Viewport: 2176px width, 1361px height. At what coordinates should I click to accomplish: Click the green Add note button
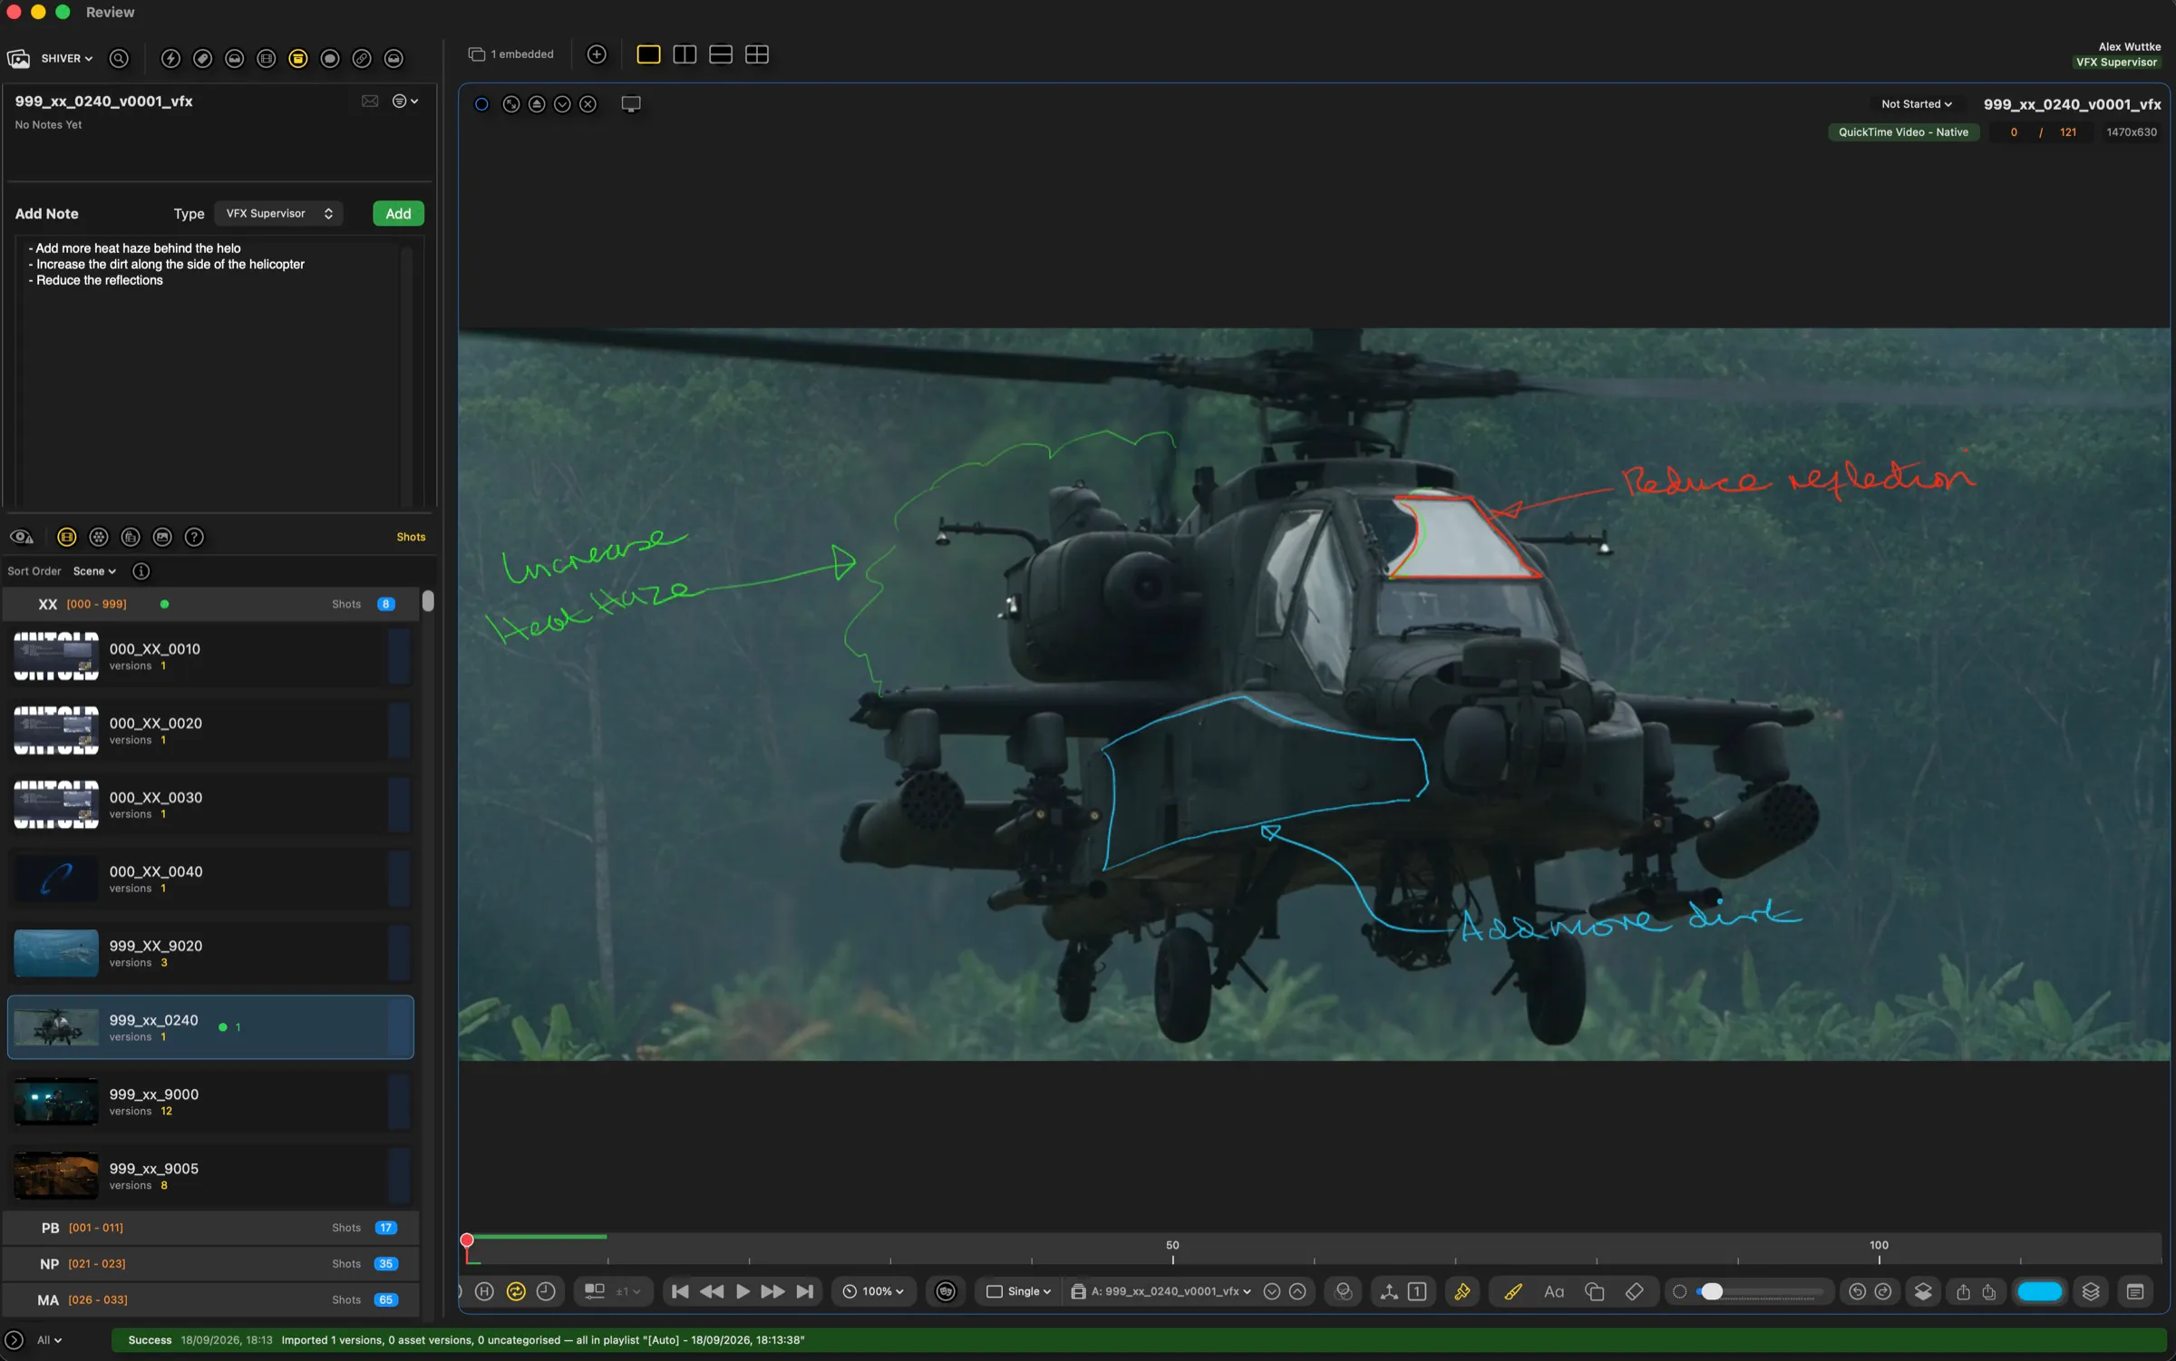click(x=398, y=213)
